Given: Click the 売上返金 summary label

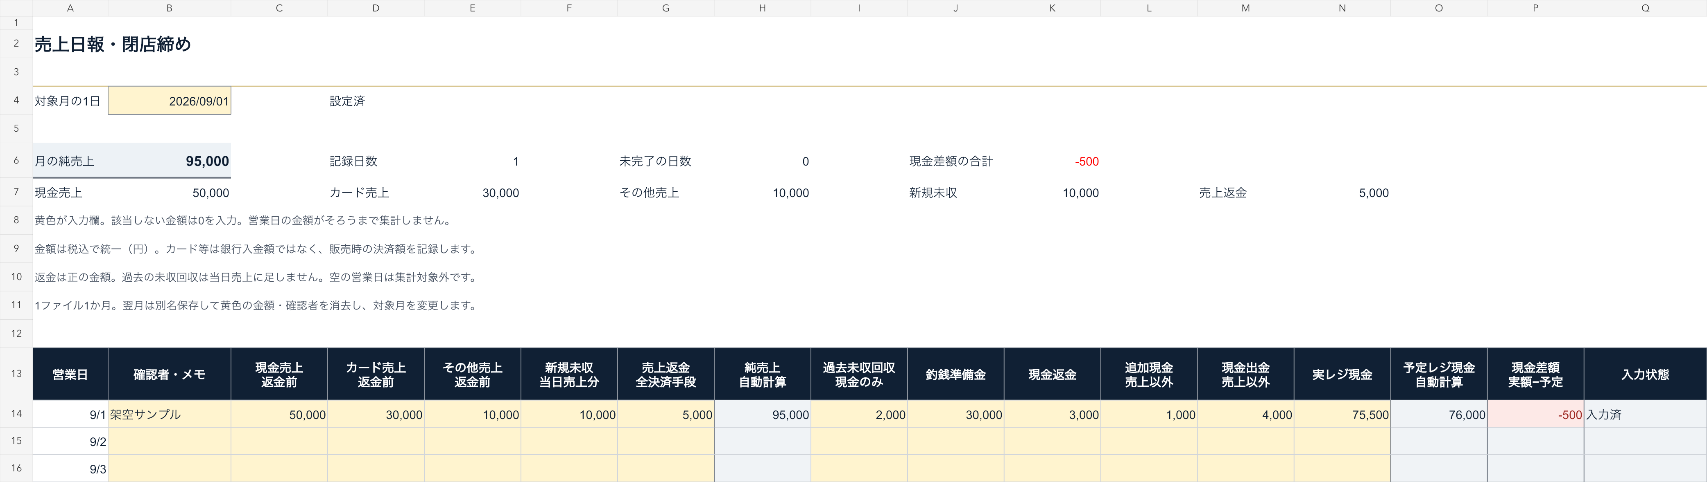Looking at the screenshot, I should [1223, 193].
